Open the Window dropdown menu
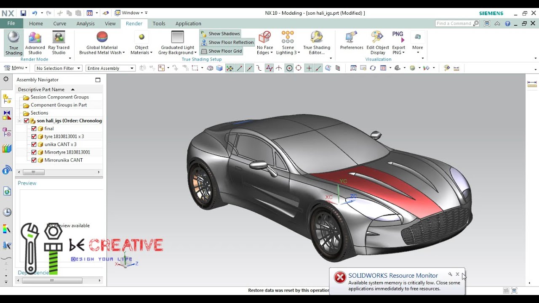 (131, 13)
